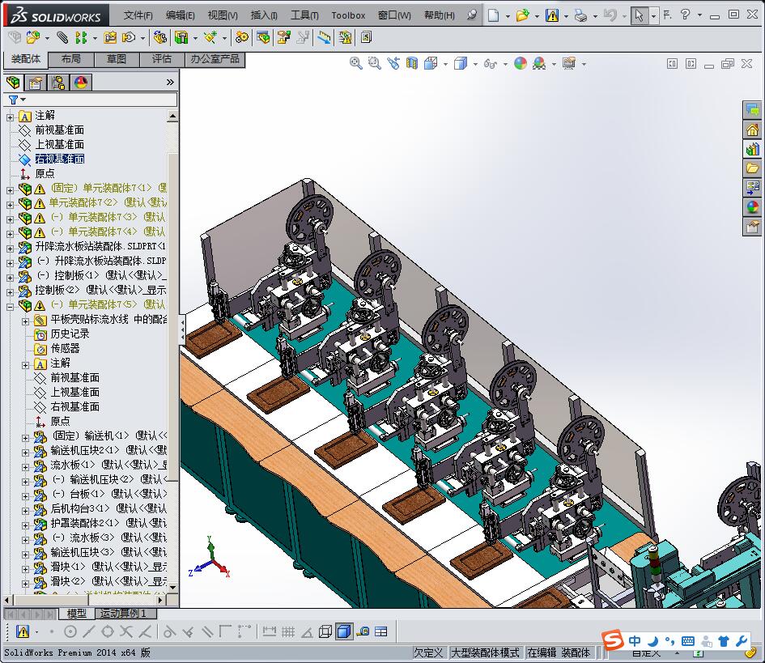Open the Appearances colored-ball icon above viewport
The height and width of the screenshot is (663, 765).
pos(520,62)
